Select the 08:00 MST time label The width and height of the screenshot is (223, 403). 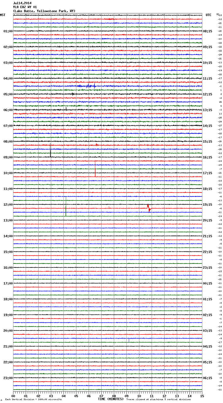point(8,142)
